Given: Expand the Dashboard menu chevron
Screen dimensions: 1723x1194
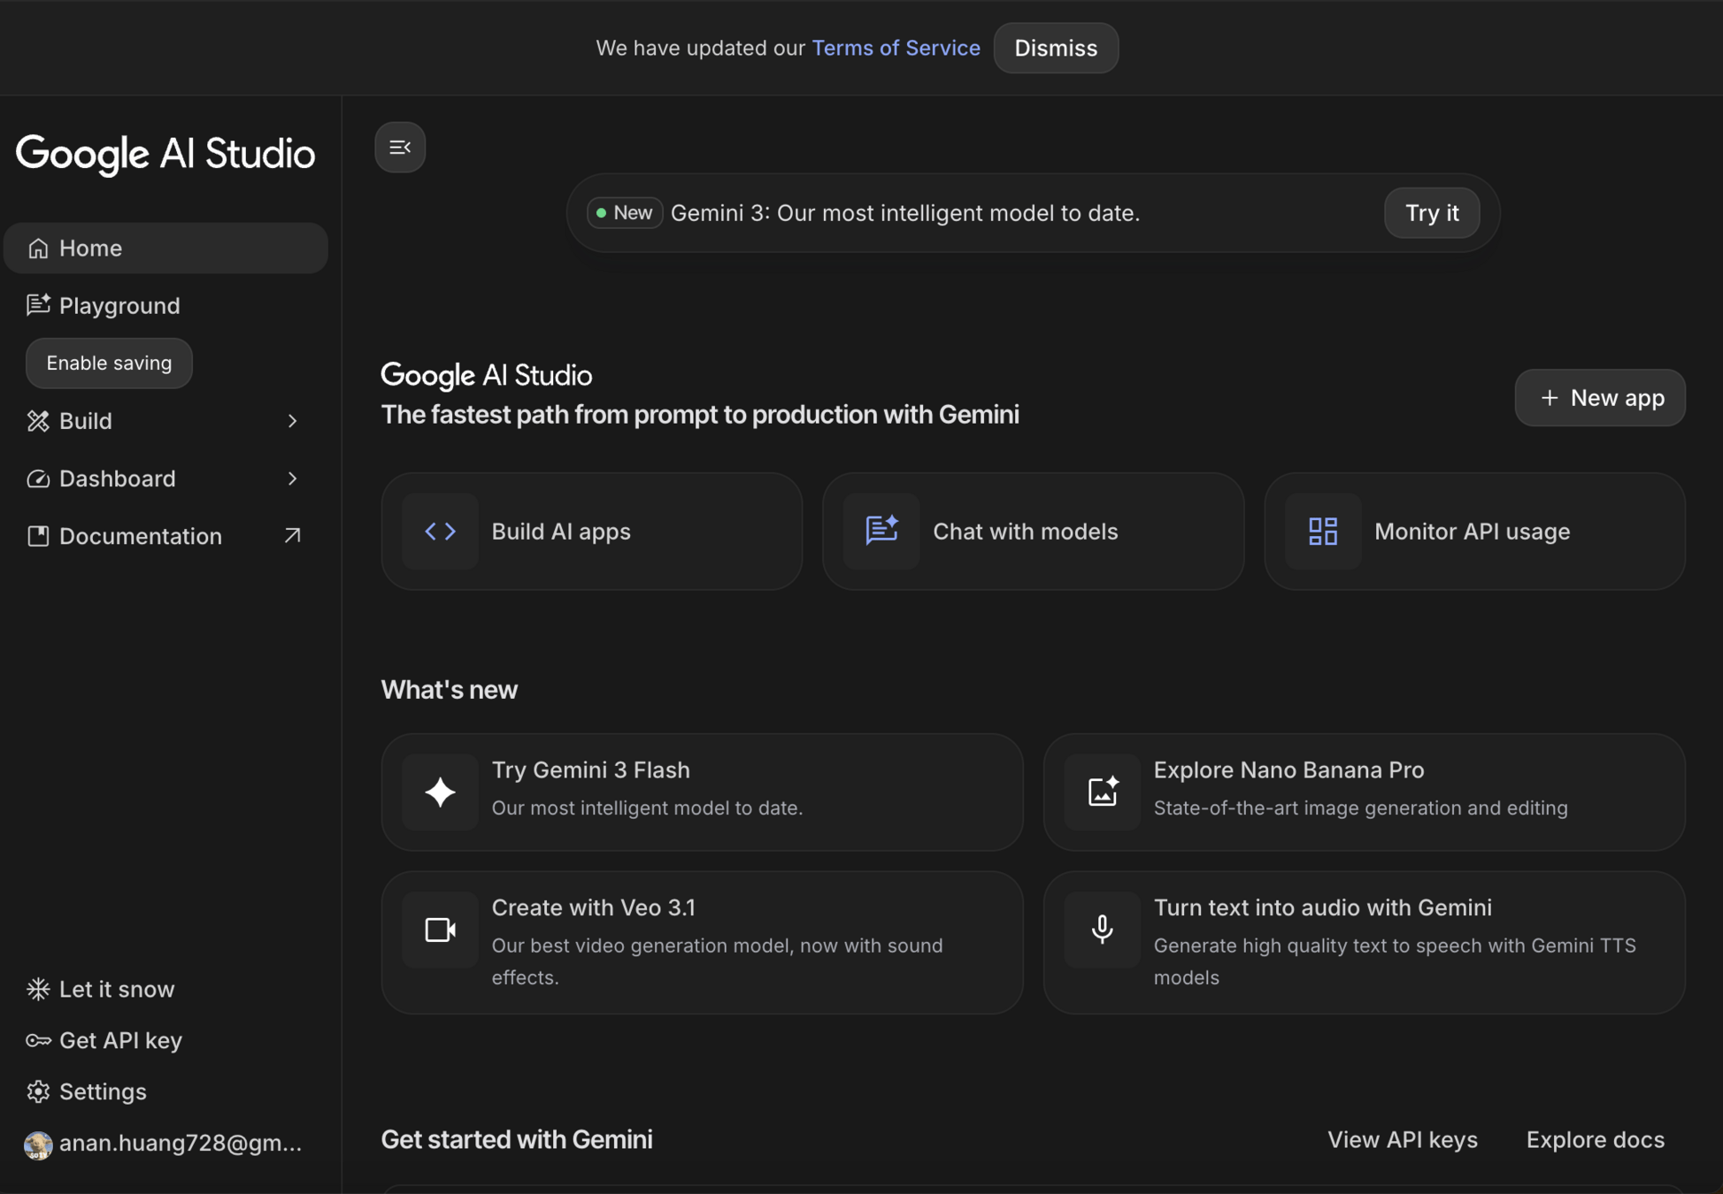Looking at the screenshot, I should tap(292, 478).
